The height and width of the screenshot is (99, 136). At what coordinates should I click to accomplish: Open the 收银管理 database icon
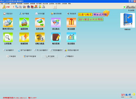click(24, 37)
